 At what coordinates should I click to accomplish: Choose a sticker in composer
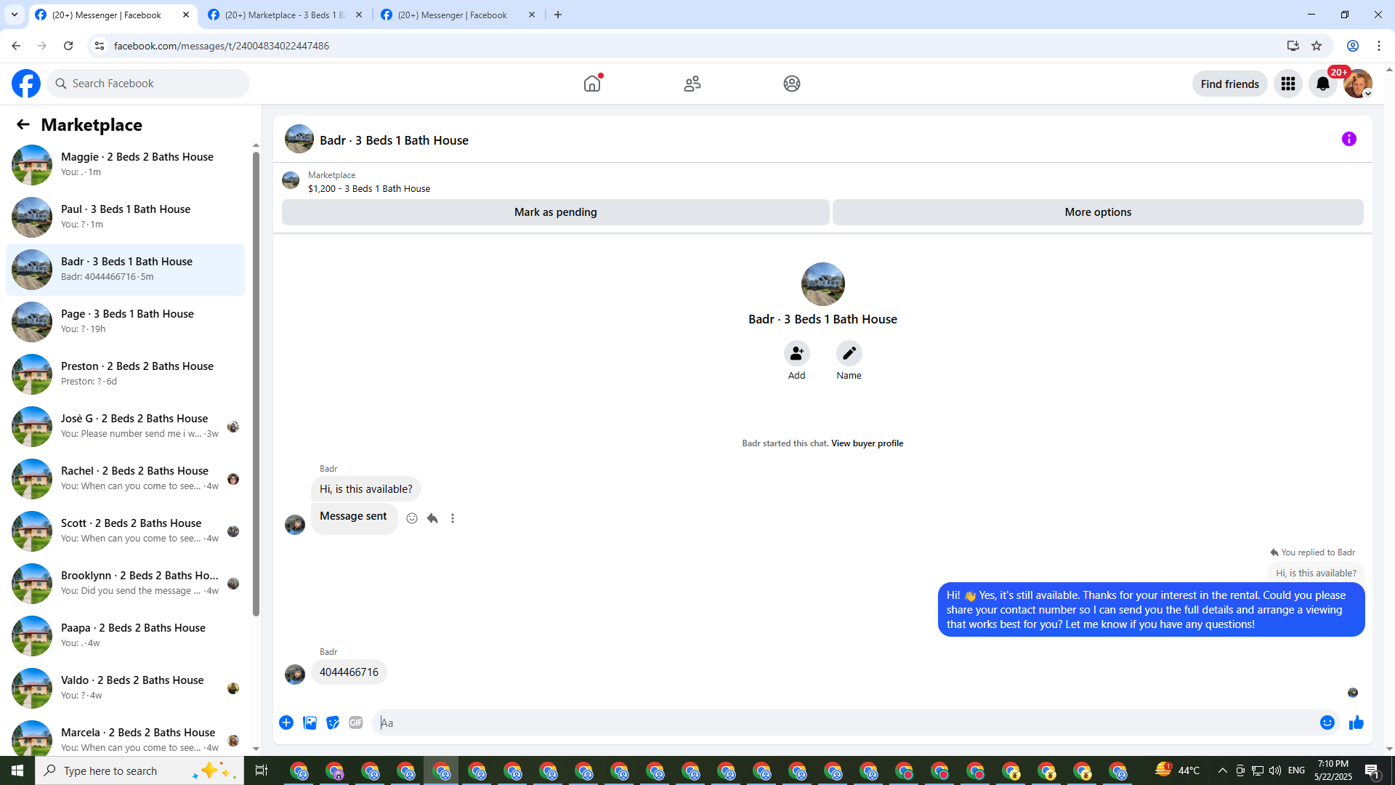pos(333,722)
